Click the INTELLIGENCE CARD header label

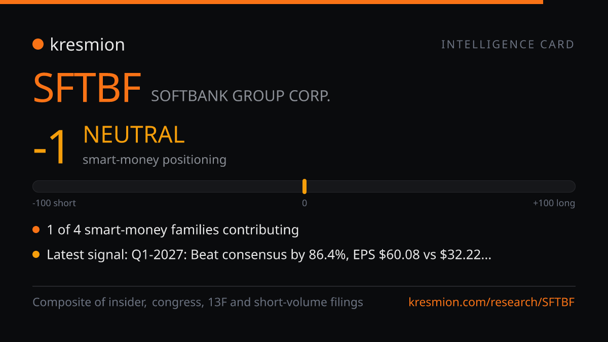pos(508,45)
